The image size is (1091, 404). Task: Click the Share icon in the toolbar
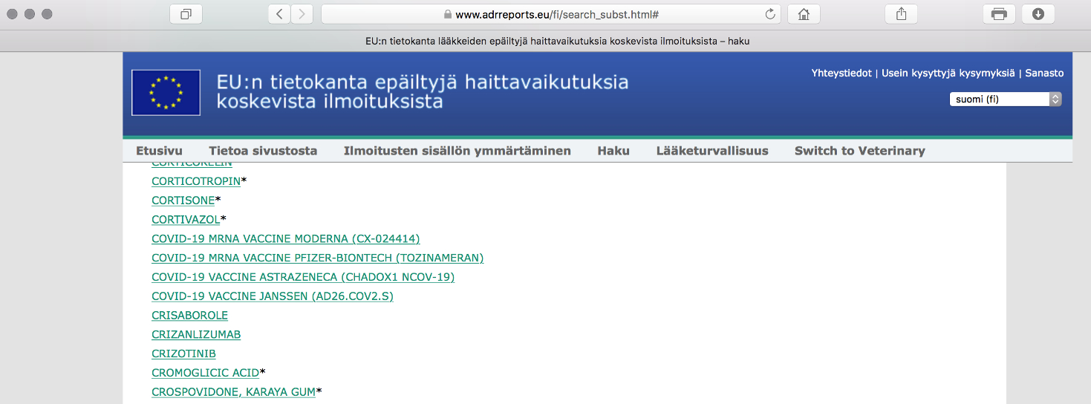(x=902, y=14)
